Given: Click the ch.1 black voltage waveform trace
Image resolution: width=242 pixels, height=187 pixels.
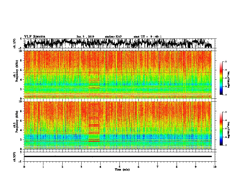Looking at the screenshot, I should click(118, 43).
